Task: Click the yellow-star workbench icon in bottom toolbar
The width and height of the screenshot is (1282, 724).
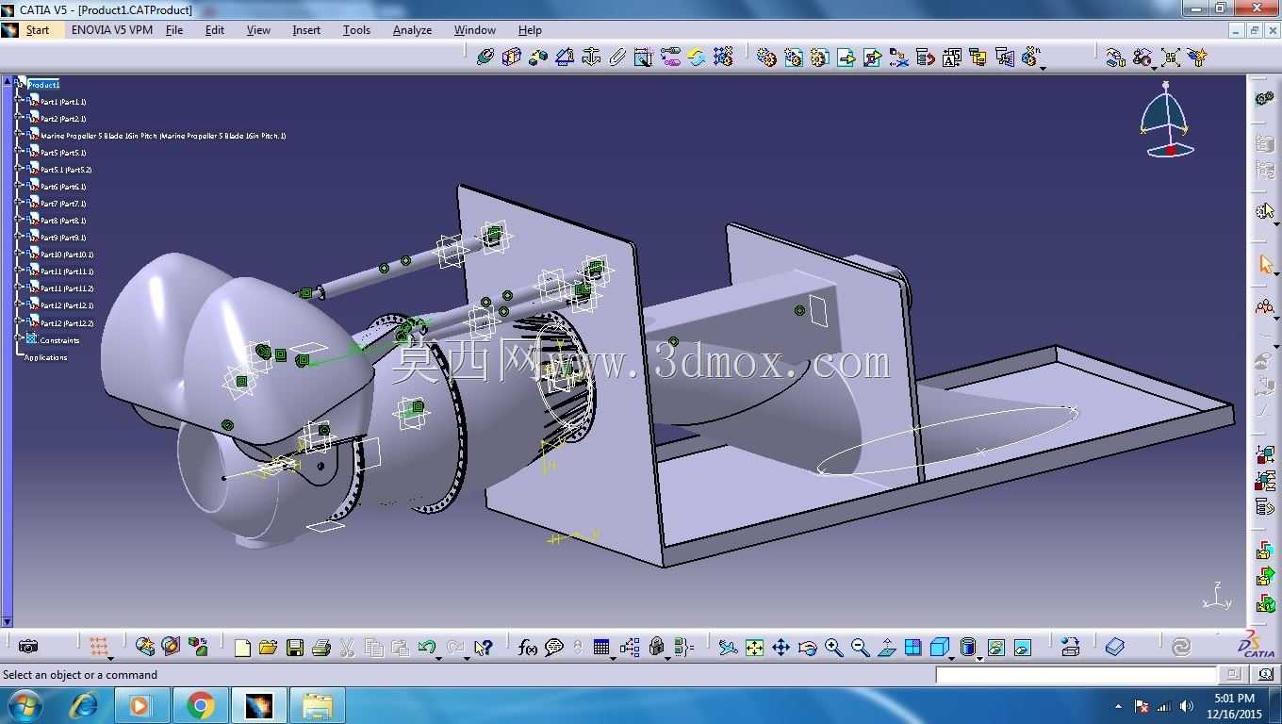Action: click(144, 647)
